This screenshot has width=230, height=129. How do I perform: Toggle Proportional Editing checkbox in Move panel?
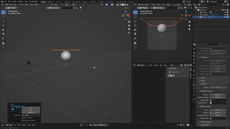click(22, 120)
